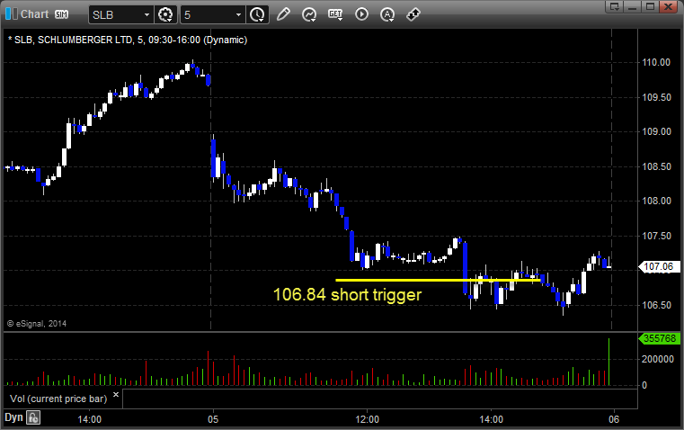Viewport: 684px width, 430px height.
Task: Open the circled A alerts menu
Action: pos(387,14)
